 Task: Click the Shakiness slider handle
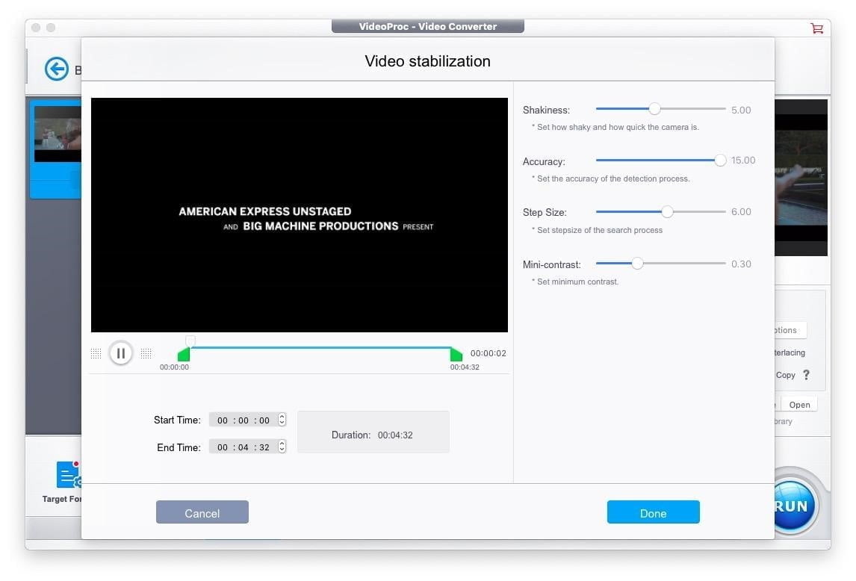pos(654,109)
